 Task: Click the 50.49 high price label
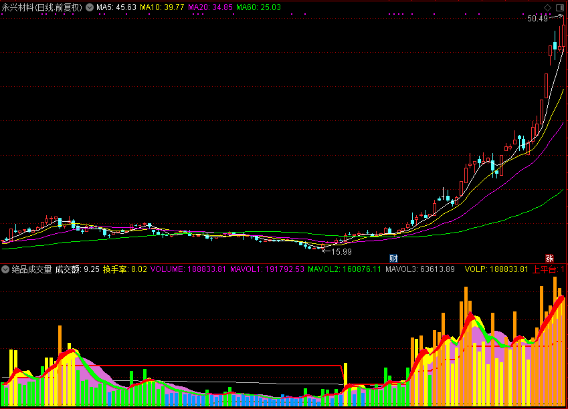tap(538, 19)
